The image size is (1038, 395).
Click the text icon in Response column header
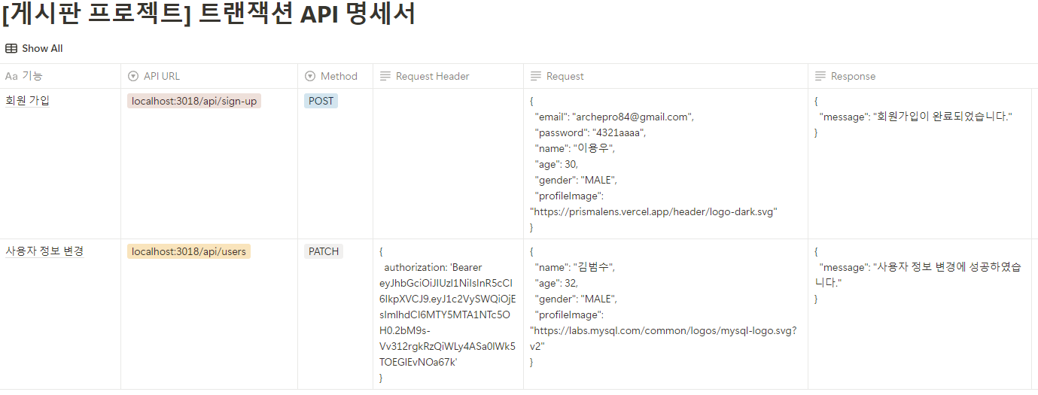820,76
